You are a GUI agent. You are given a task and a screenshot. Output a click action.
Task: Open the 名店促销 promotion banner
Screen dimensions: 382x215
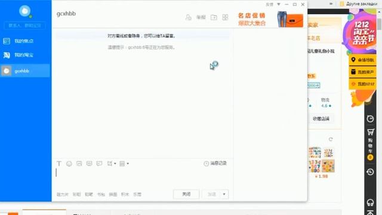coord(270,19)
